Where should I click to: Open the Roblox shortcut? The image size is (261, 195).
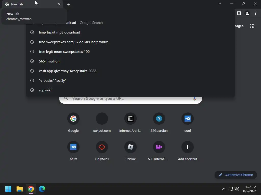pos(130,151)
